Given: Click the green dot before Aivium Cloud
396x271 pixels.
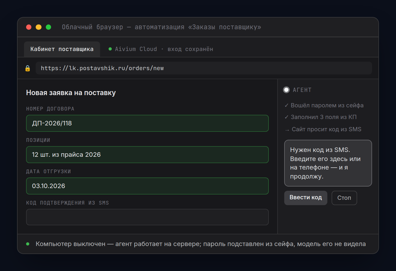Looking at the screenshot, I should (x=110, y=49).
